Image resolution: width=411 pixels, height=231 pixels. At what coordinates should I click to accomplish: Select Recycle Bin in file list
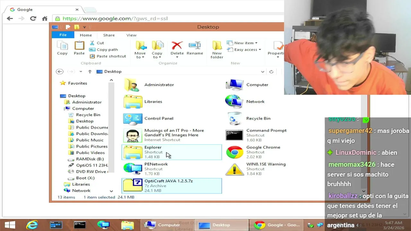click(x=234, y=118)
